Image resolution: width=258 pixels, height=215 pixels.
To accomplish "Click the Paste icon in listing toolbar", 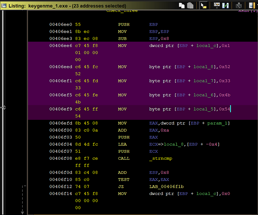I will click(x=190, y=6).
